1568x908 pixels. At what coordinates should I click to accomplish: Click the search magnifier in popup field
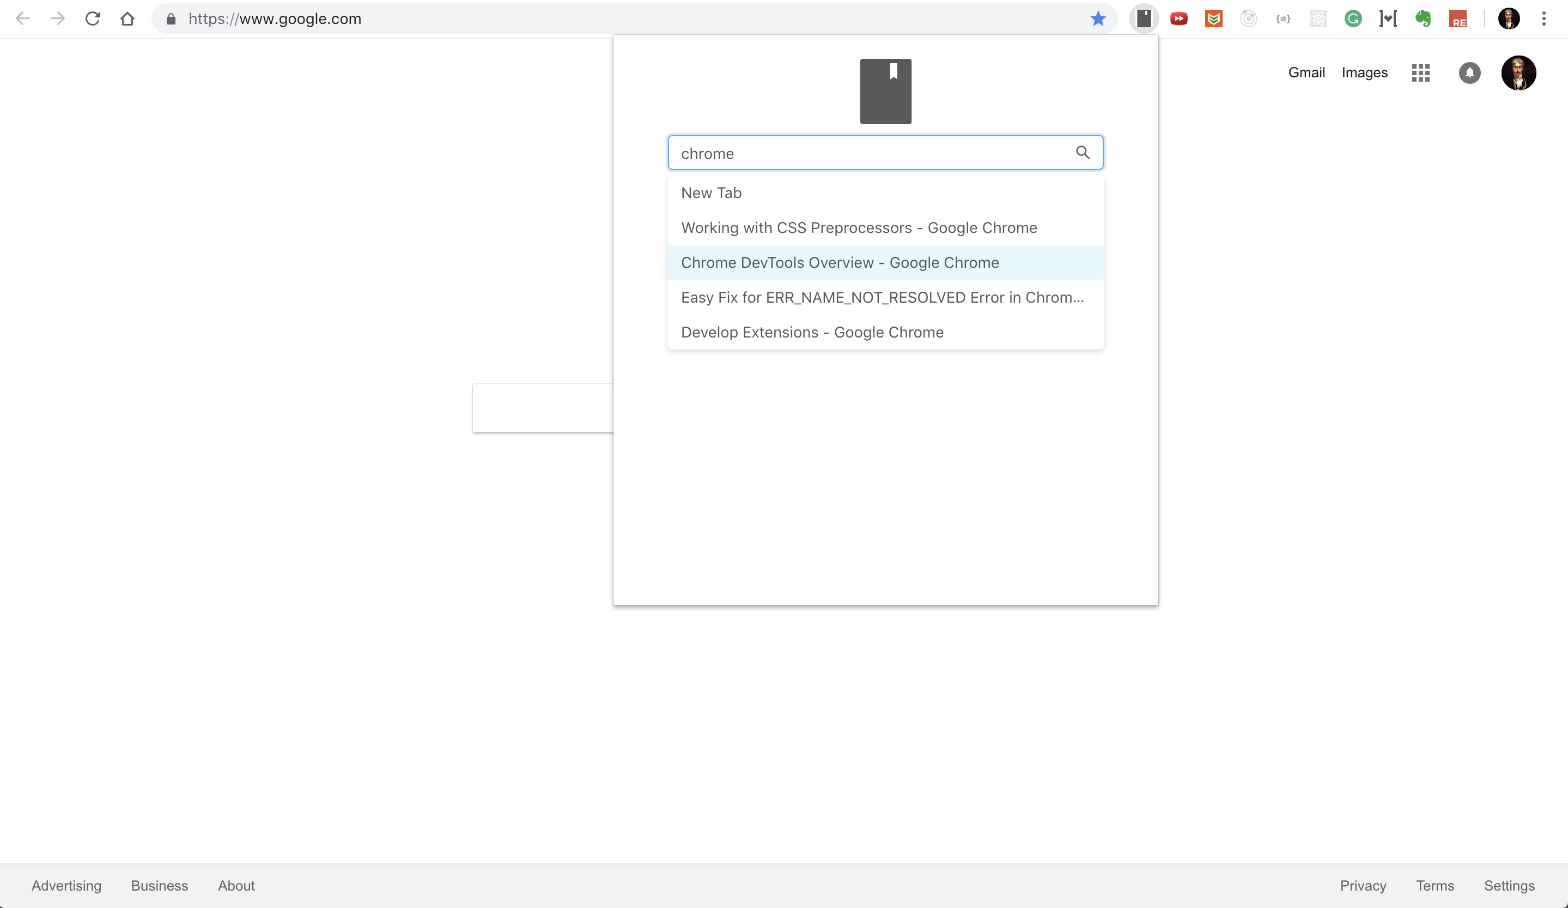click(1083, 152)
